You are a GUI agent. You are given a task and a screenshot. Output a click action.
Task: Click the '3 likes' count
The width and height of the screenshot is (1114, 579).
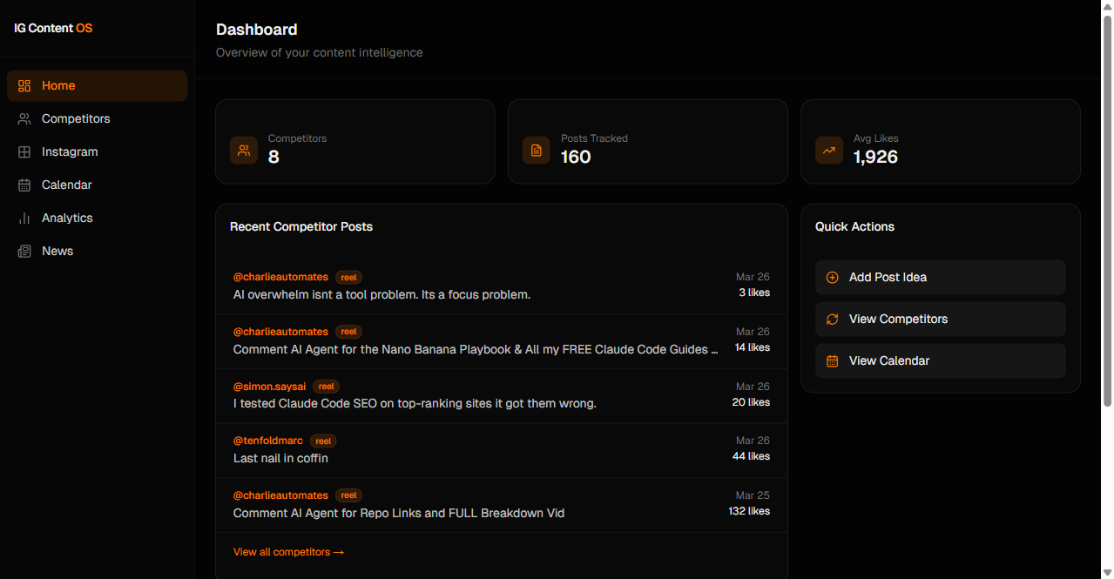[754, 293]
